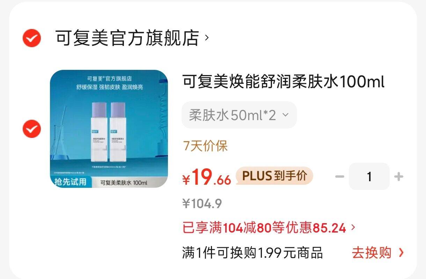This screenshot has height=279, width=426.
Task: Uncheck the 可复美官方旗舰店 store checkbox
Action: (x=32, y=38)
